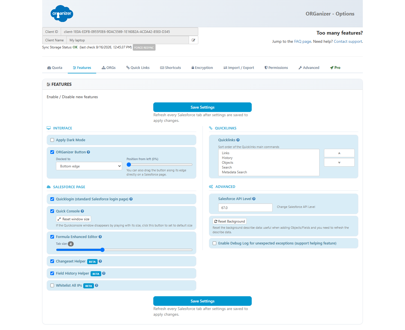The image size is (405, 330).
Task: Open help for Formula Enhanced Editor
Action: click(x=100, y=237)
